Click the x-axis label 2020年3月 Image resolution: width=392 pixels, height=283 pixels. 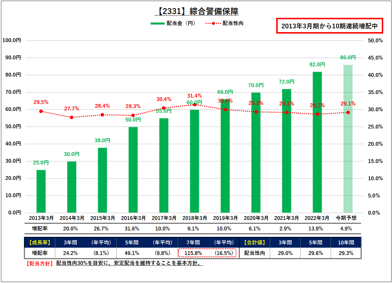click(x=256, y=218)
